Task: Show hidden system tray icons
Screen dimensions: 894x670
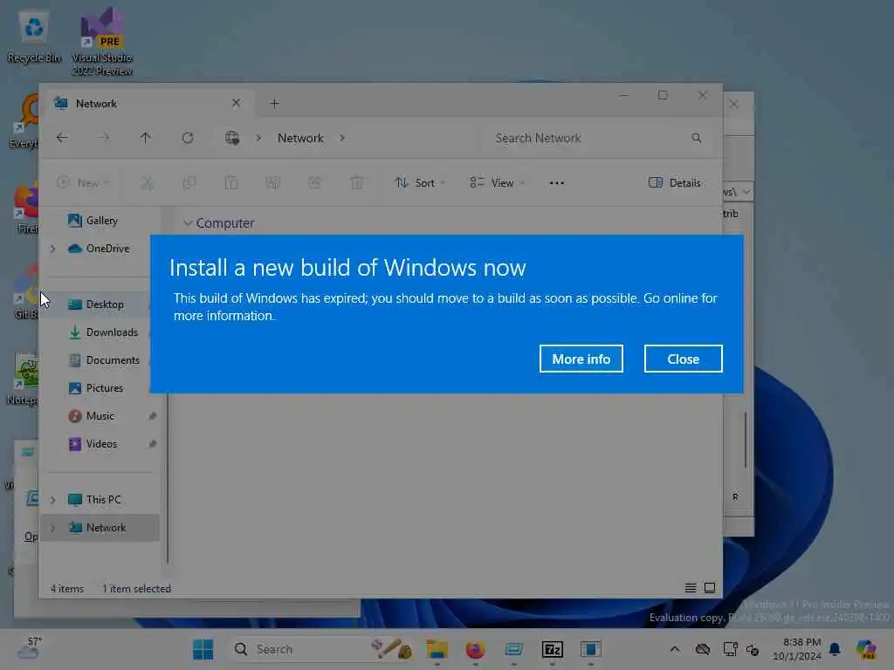Action: click(x=675, y=649)
